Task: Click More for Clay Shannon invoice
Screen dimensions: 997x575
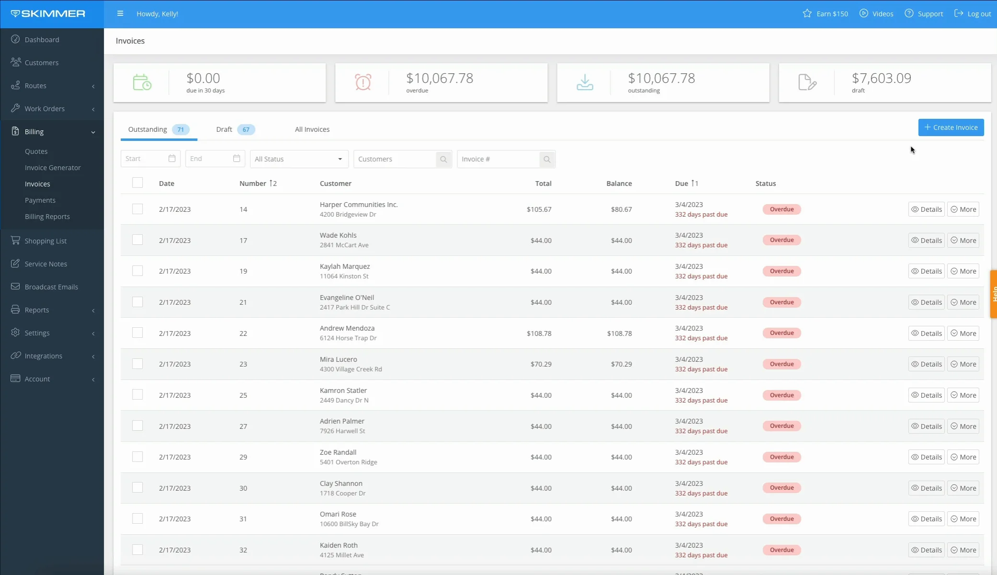Action: click(963, 488)
